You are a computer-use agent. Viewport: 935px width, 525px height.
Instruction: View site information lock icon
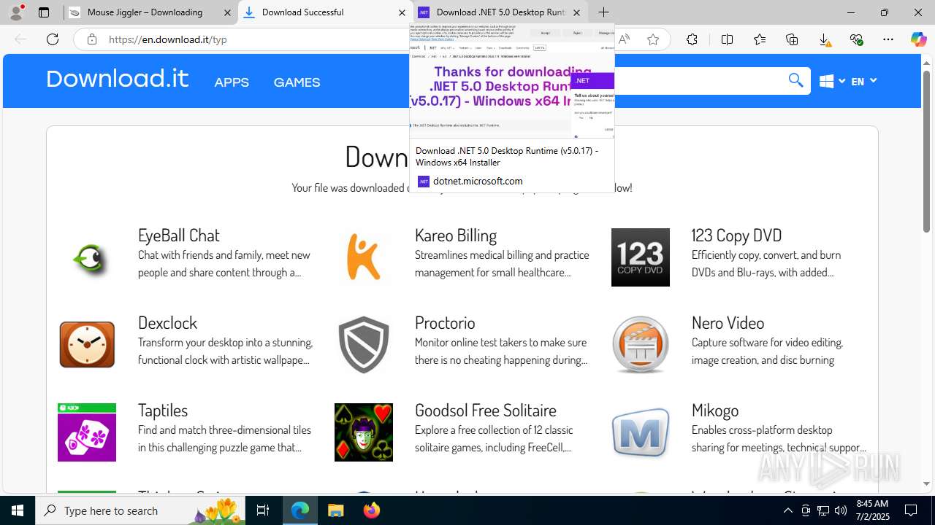(92, 39)
